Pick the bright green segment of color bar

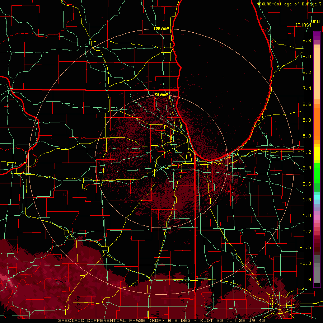pos(317,173)
